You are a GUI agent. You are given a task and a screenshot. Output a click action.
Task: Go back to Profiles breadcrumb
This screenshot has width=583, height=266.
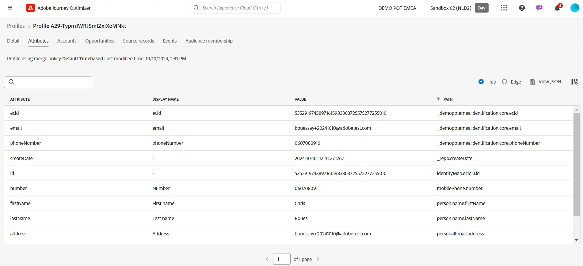coord(16,26)
